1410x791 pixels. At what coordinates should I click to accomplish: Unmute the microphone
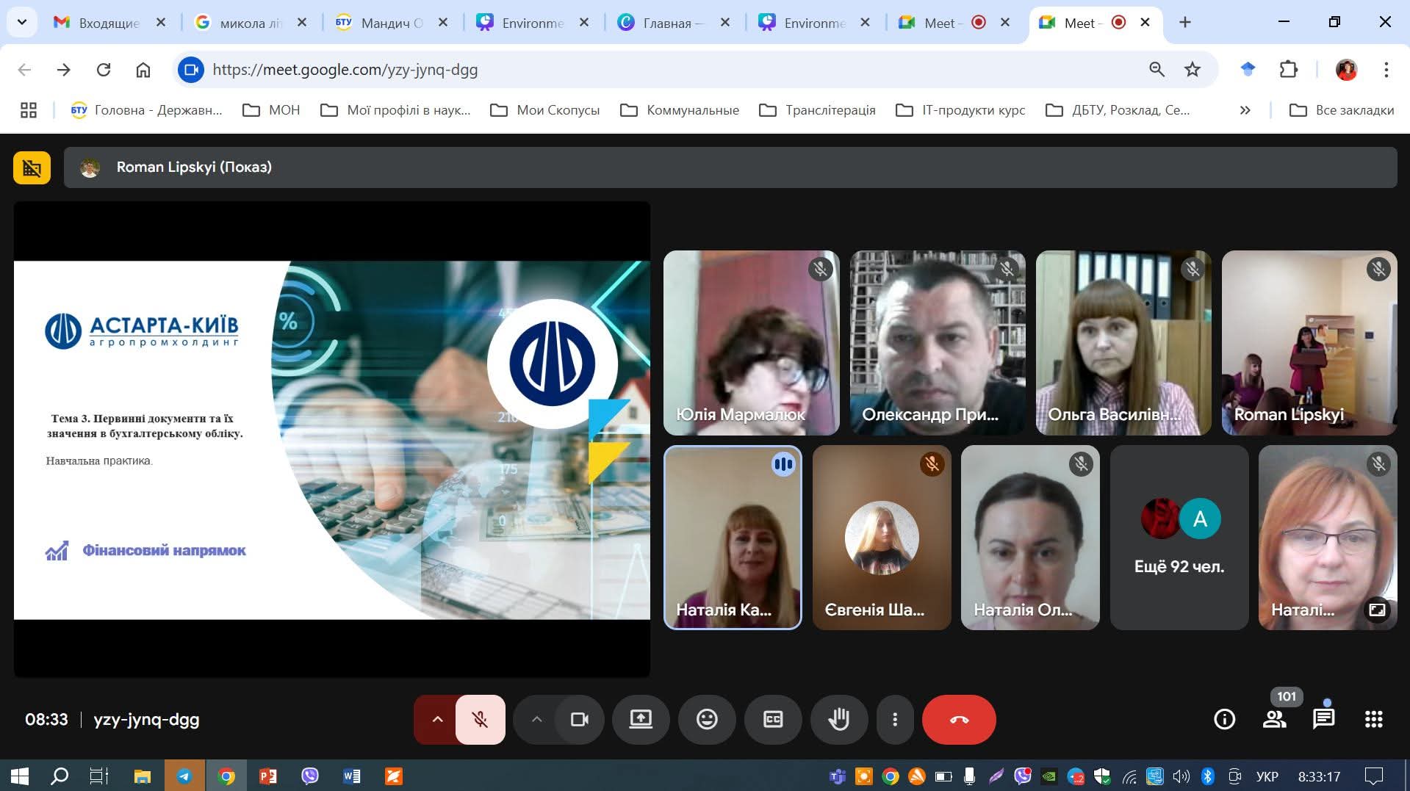[481, 719]
